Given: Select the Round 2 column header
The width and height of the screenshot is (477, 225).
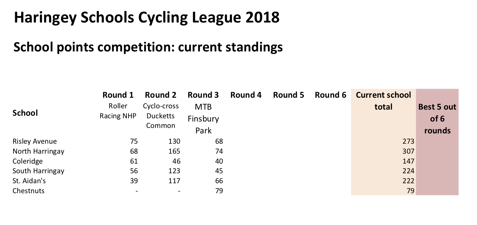Looking at the screenshot, I should click(161, 95).
